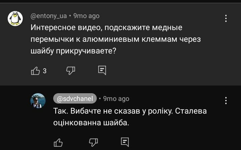Click "оцінкованна шайба" in the reply
This screenshot has width=241, height=150.
tap(91, 123)
